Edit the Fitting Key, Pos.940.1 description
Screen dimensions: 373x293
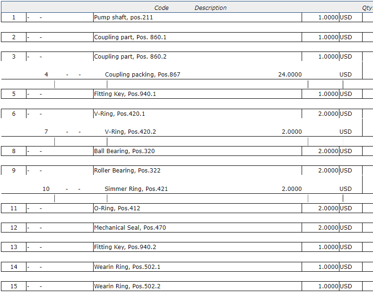pos(125,94)
